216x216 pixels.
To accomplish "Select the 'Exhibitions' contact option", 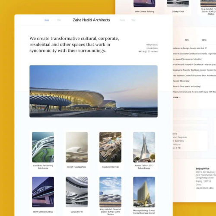I will tap(177, 144).
